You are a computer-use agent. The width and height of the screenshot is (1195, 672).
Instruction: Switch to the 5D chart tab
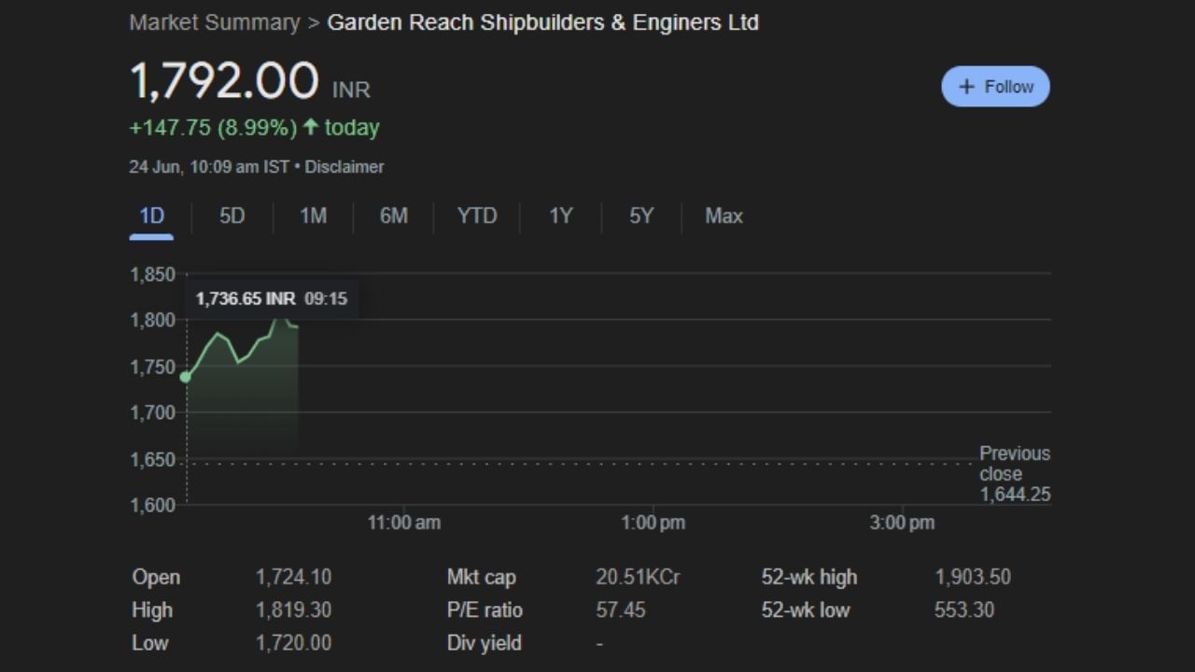click(232, 217)
